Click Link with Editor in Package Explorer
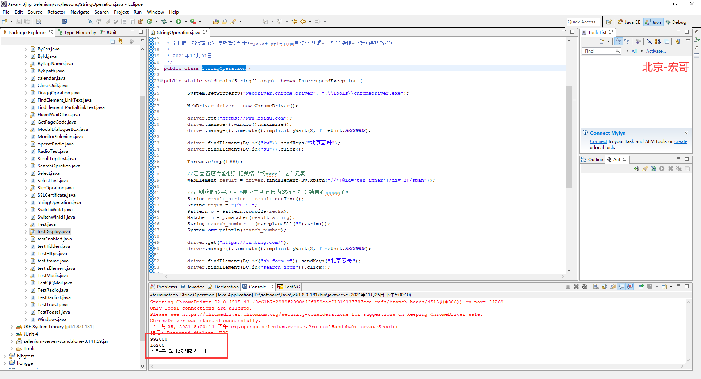Viewport: 701px width, 379px height. point(120,41)
